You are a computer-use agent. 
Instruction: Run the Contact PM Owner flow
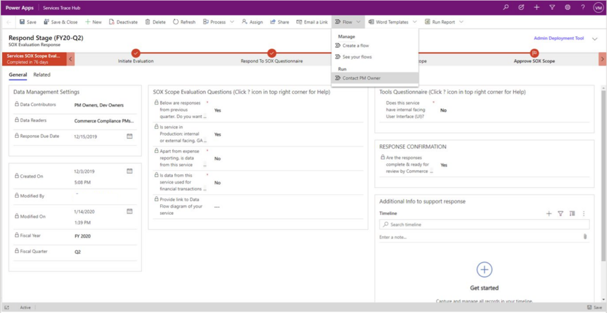pyautogui.click(x=375, y=78)
